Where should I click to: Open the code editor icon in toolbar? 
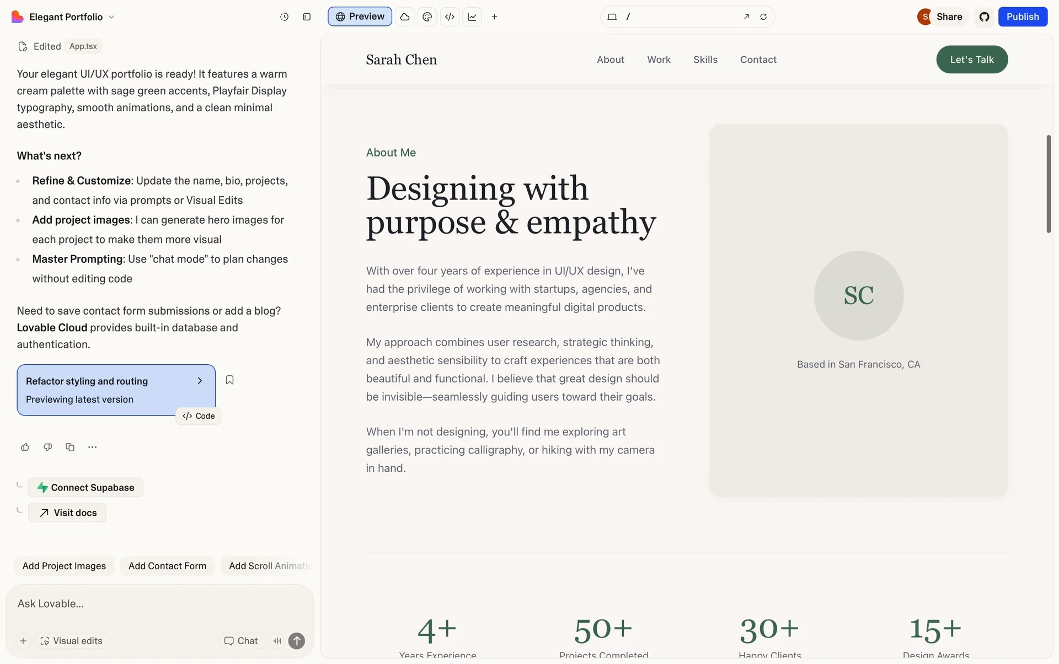[450, 17]
